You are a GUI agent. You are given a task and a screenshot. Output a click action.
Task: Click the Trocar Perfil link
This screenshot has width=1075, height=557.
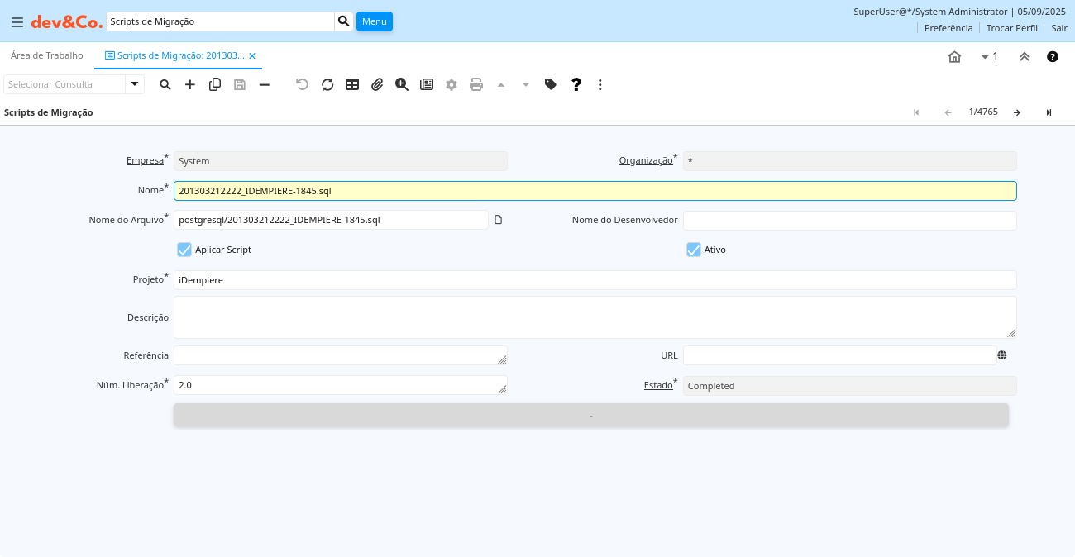pyautogui.click(x=1011, y=28)
